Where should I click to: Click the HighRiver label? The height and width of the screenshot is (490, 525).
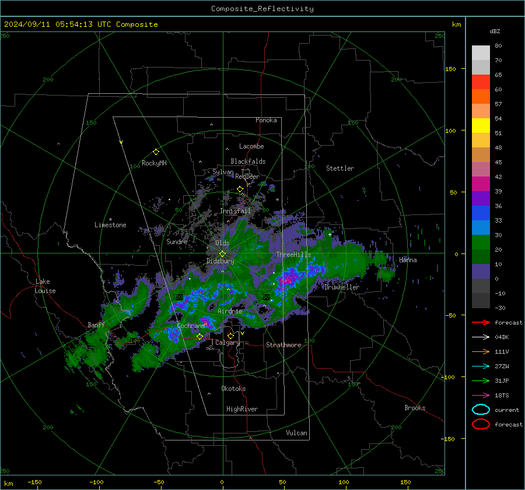pos(242,409)
